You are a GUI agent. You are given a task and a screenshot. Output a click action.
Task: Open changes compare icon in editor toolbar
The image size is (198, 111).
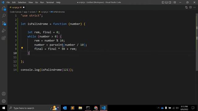tap(186, 7)
